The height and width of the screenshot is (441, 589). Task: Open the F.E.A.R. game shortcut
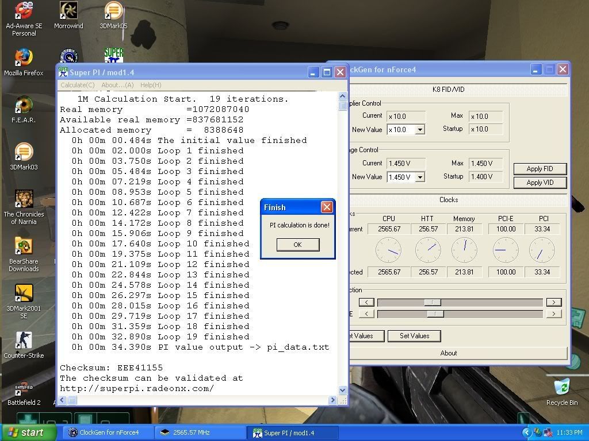point(24,105)
